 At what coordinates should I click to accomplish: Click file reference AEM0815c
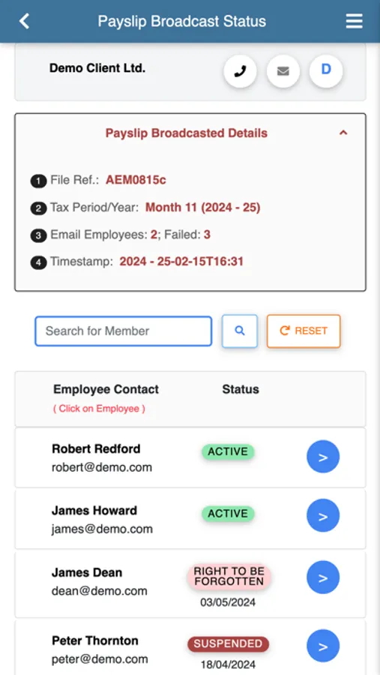pos(136,180)
